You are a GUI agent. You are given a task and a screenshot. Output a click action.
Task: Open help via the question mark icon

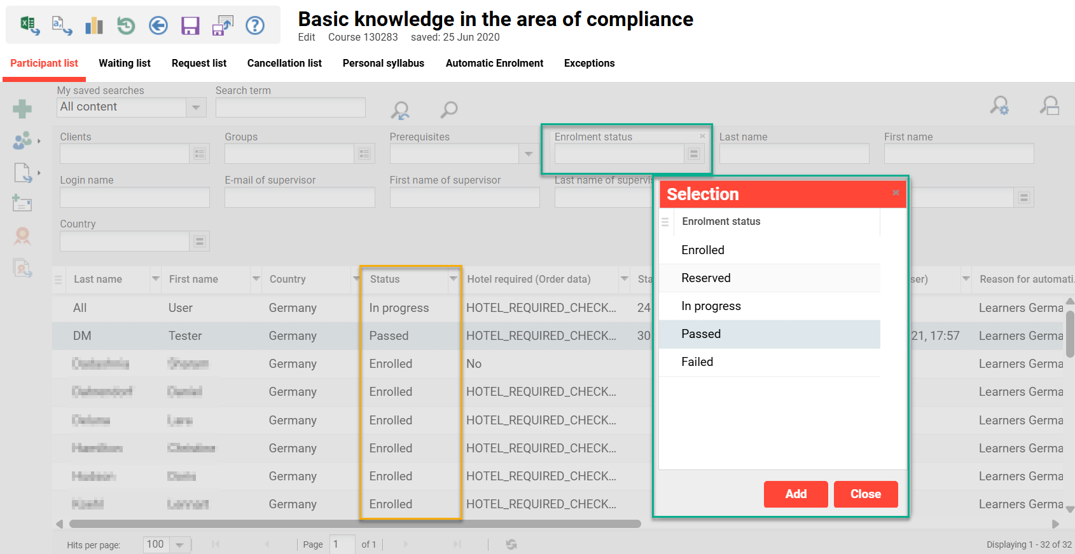(255, 25)
